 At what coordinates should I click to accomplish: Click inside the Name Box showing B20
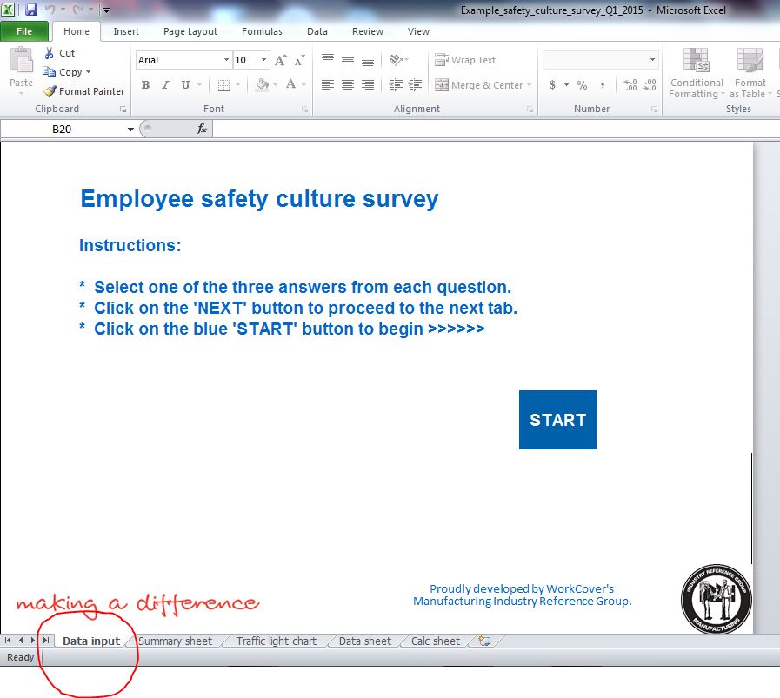coord(61,127)
